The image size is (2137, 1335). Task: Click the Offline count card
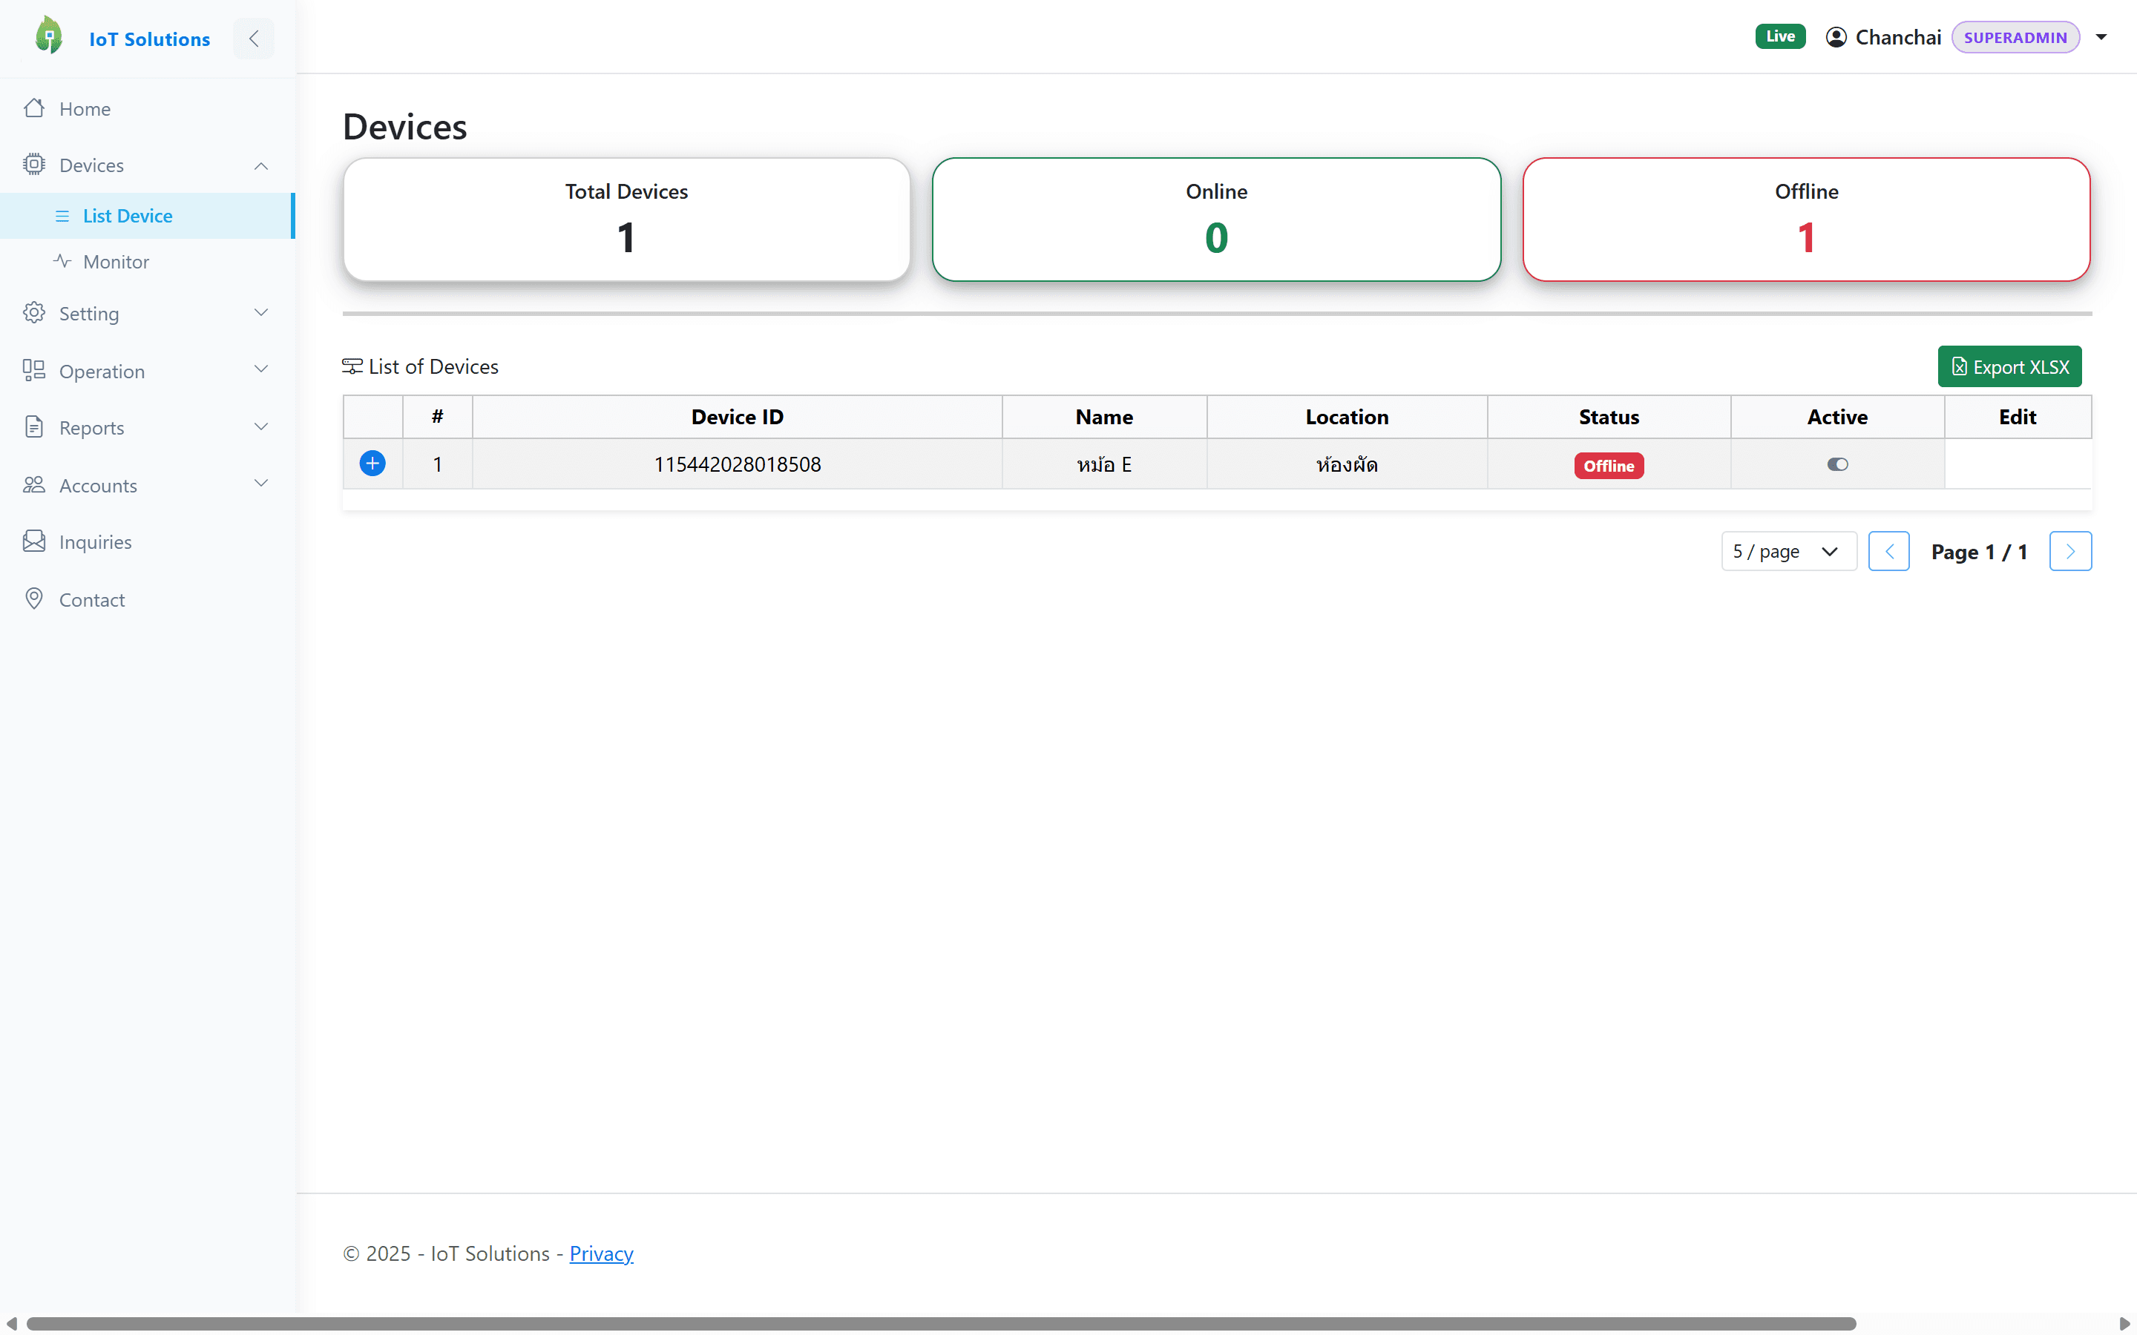tap(1806, 220)
